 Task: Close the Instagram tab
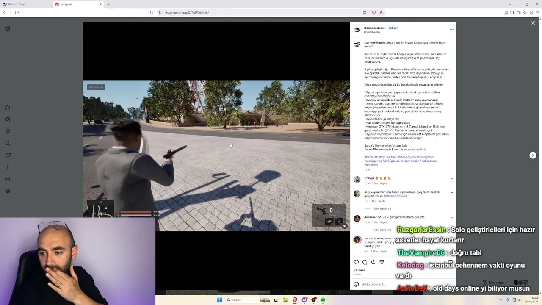click(x=101, y=4)
